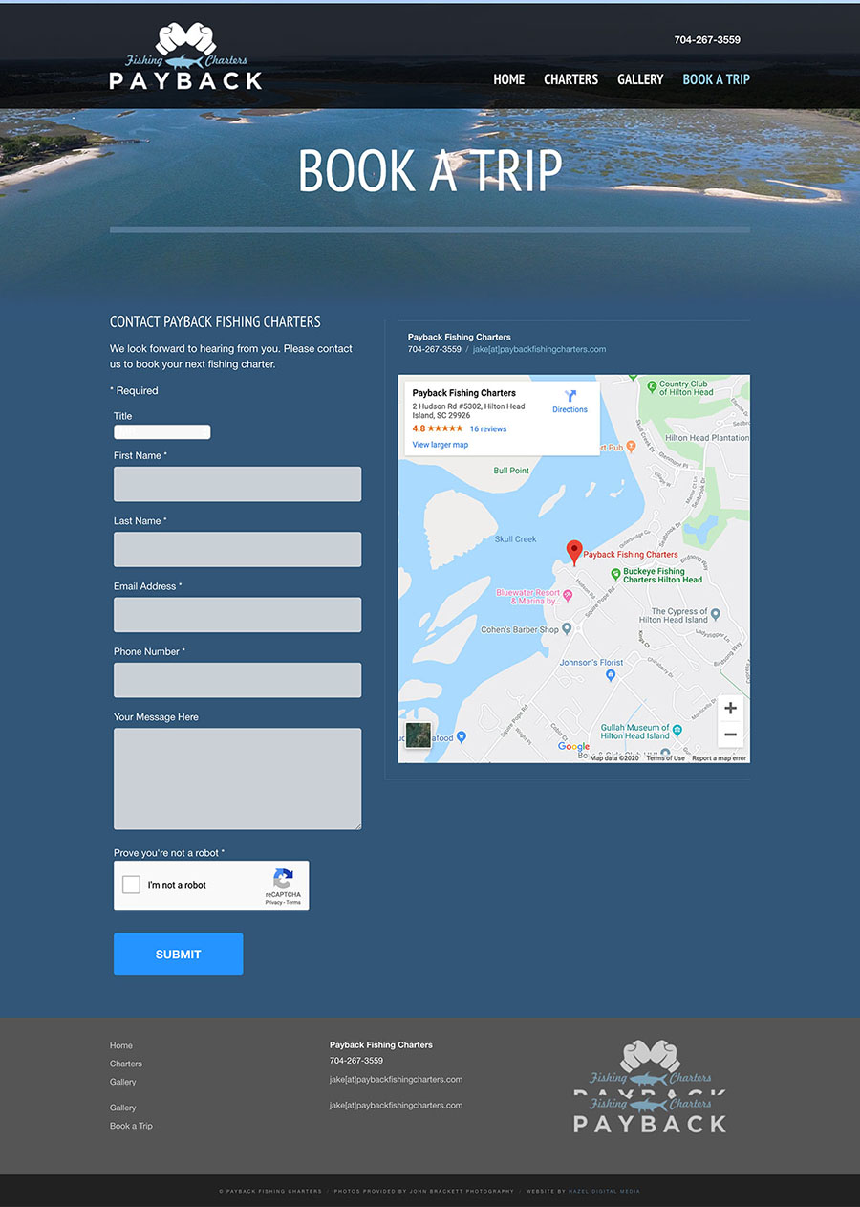Open the map's "Terms of Use" link

[x=665, y=758]
